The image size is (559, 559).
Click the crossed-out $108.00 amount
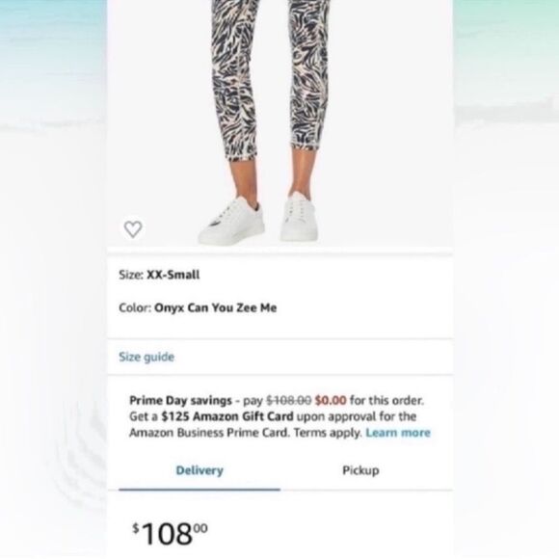[289, 400]
